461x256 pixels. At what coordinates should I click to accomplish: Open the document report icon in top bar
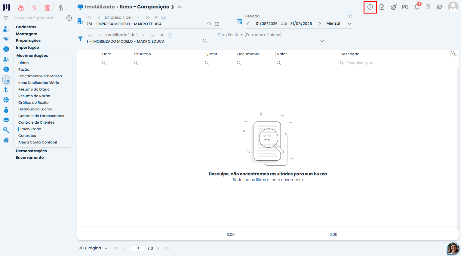382,7
